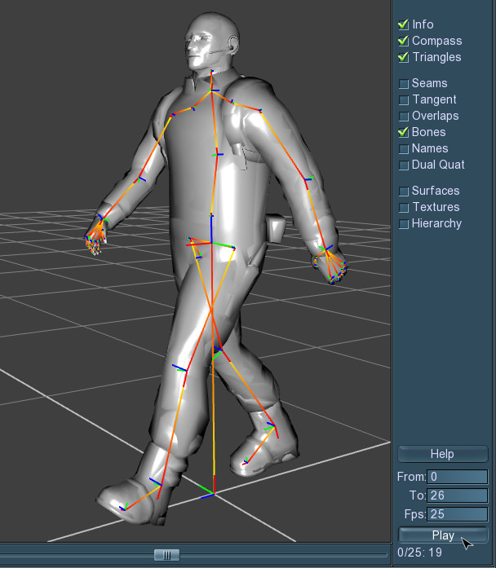
Task: Uncheck the Info checkbox
Action: click(403, 24)
